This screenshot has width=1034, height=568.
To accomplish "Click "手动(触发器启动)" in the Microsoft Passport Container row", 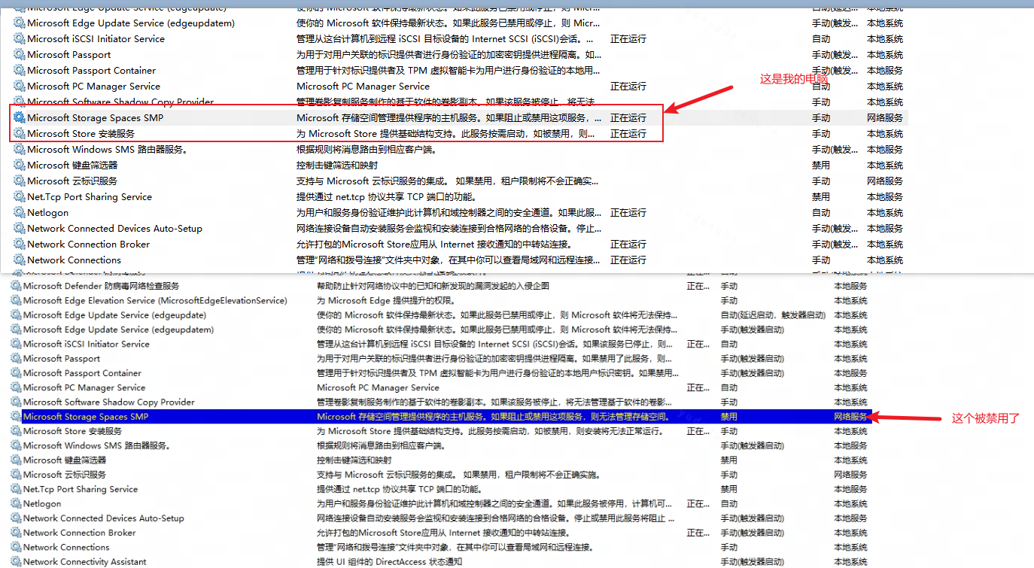I will coord(753,373).
